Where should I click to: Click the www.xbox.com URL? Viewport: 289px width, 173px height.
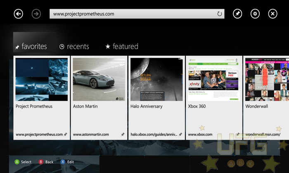point(200,134)
